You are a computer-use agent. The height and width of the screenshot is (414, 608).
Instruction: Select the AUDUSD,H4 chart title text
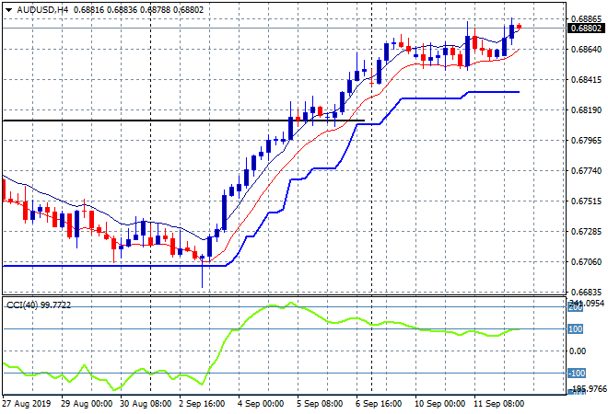[x=42, y=10]
